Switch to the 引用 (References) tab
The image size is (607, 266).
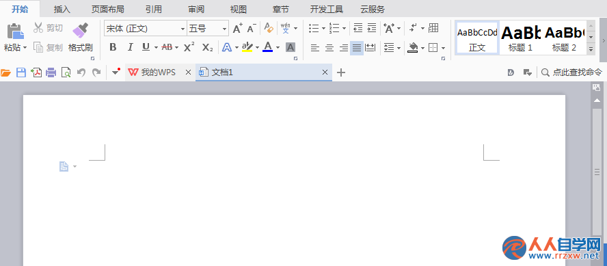point(154,9)
